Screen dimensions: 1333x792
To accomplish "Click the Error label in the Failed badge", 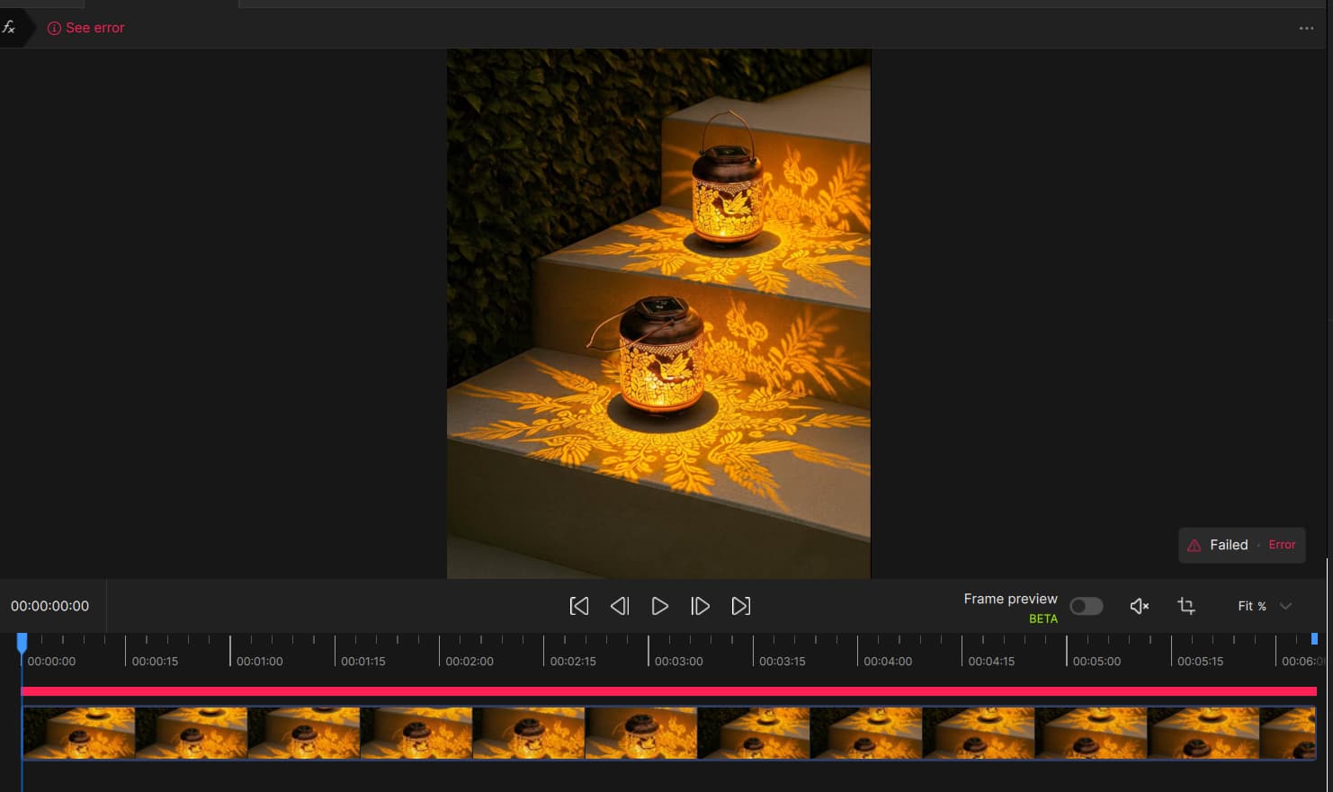I will coord(1281,545).
